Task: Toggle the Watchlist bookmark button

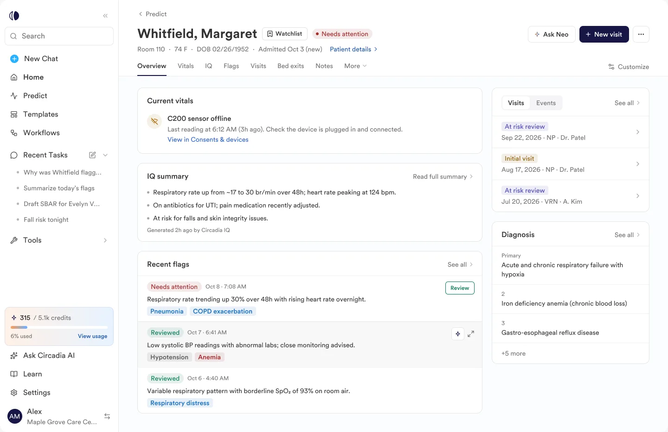Action: coord(285,34)
